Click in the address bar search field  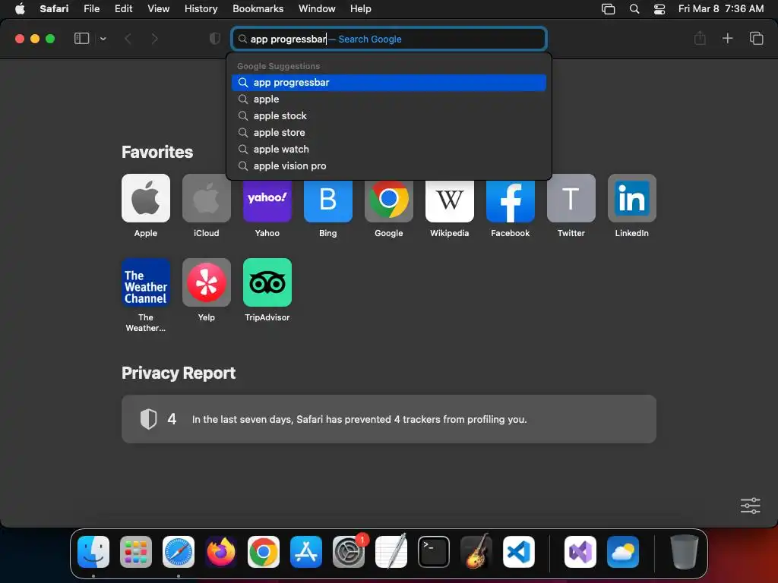coord(389,39)
